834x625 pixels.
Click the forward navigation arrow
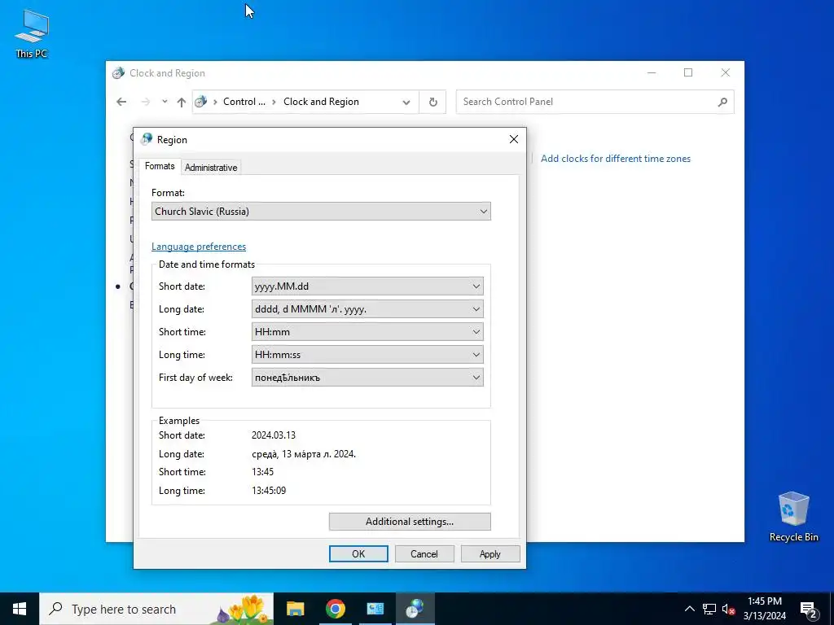[x=145, y=102]
